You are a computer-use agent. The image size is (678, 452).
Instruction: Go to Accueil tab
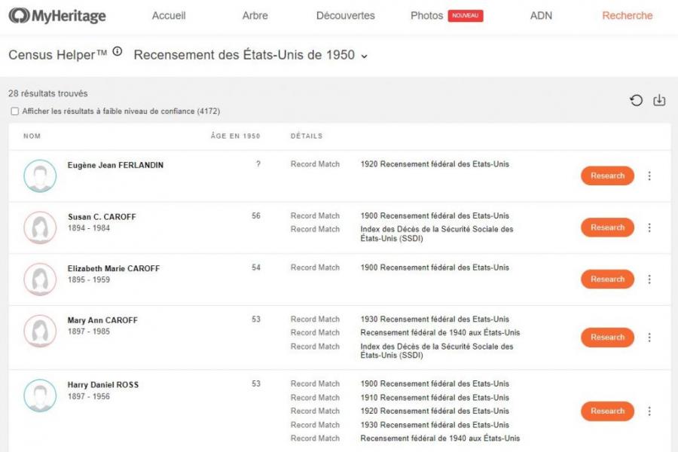(x=169, y=16)
